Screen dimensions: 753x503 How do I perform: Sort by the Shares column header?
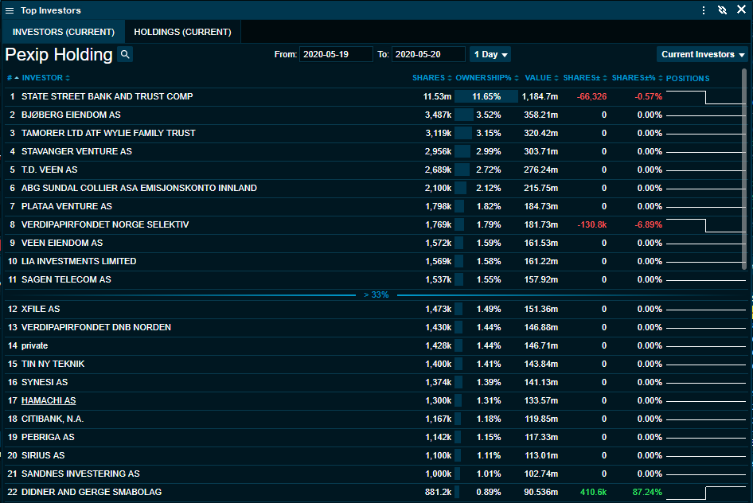(431, 78)
